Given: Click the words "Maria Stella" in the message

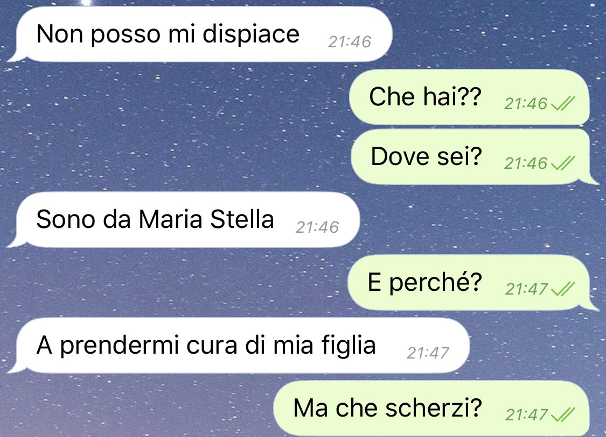Looking at the screenshot, I should [206, 219].
